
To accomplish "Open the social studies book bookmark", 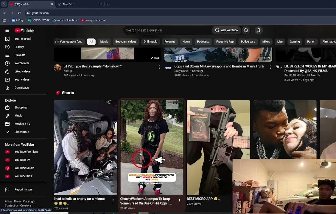I will click(x=65, y=20).
